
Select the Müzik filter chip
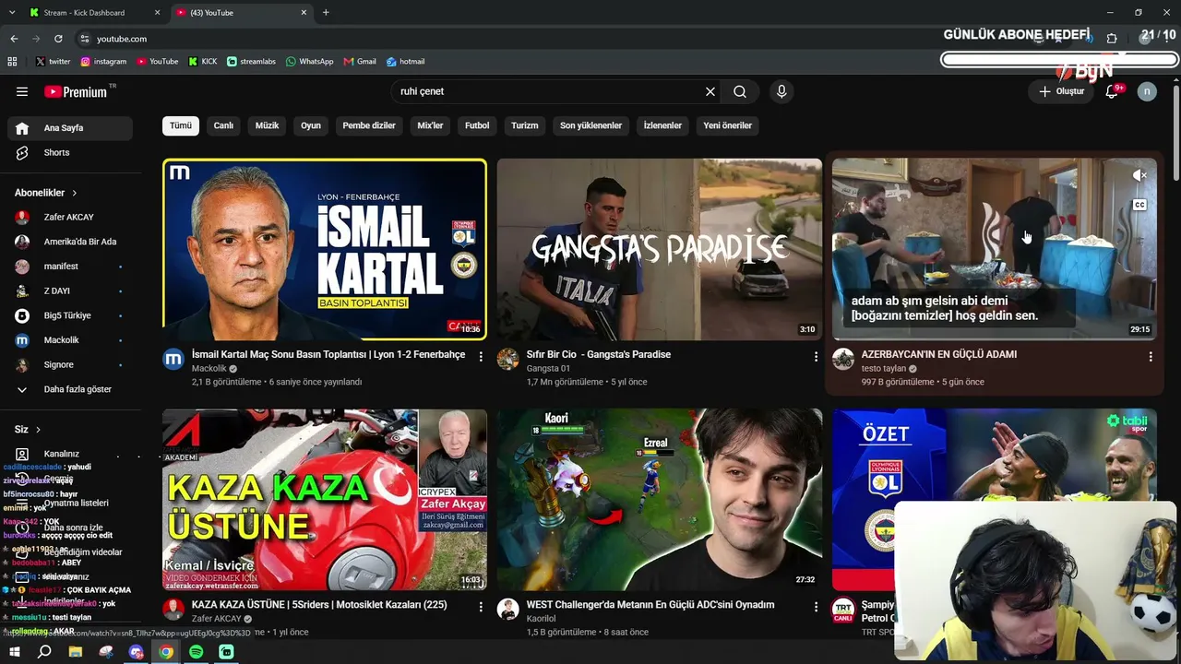click(x=267, y=125)
